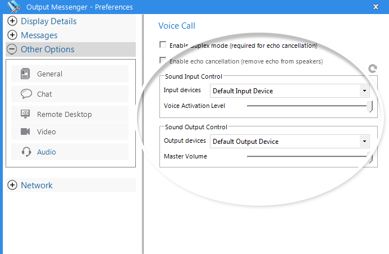
Task: Click the Voice Activation Level slider handle
Action: point(370,106)
